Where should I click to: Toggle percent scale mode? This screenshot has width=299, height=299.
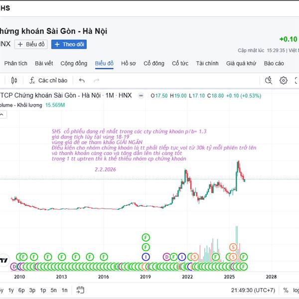click(286, 290)
